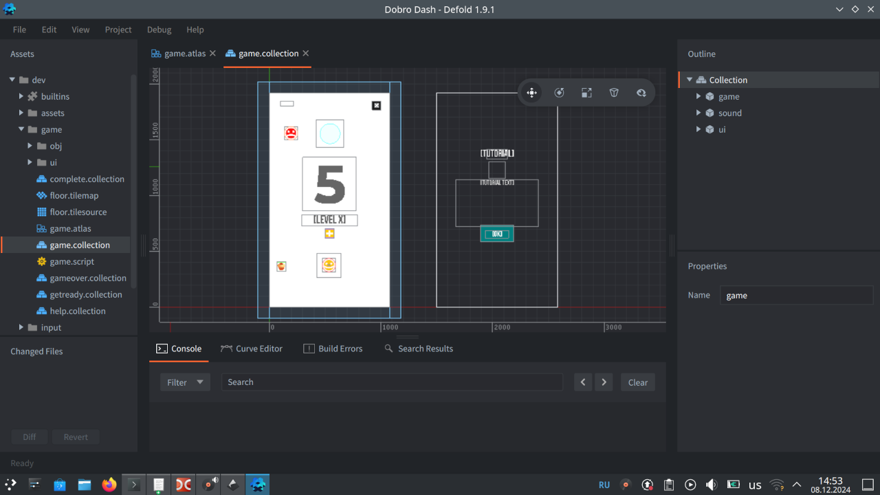Collapse the dev folder in Assets
This screenshot has height=495, width=880.
(12, 80)
